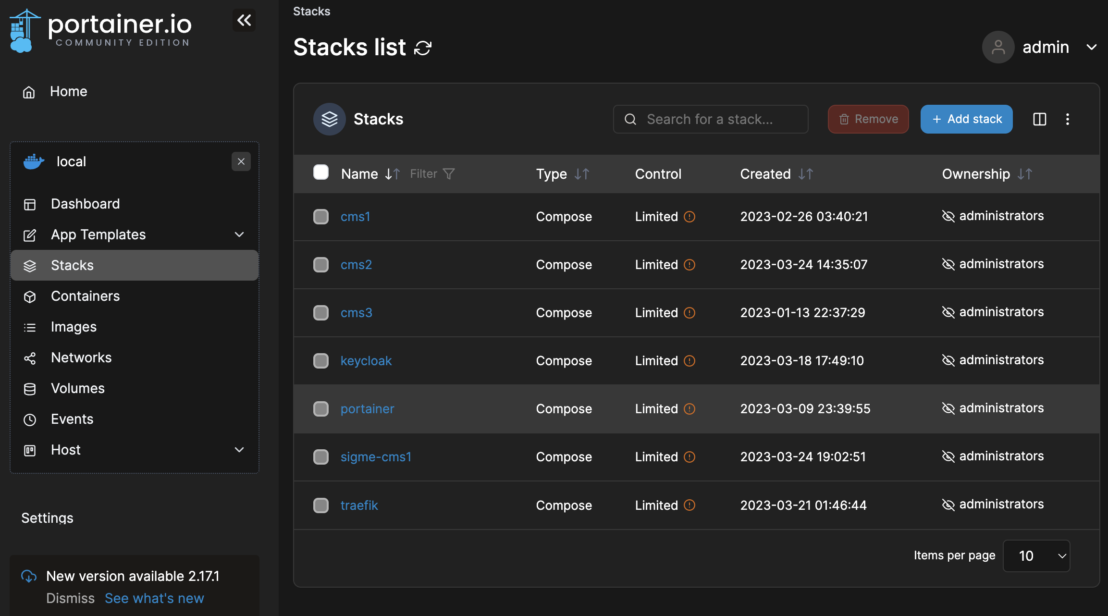Toggle the select-all stacks checkbox

[321, 172]
